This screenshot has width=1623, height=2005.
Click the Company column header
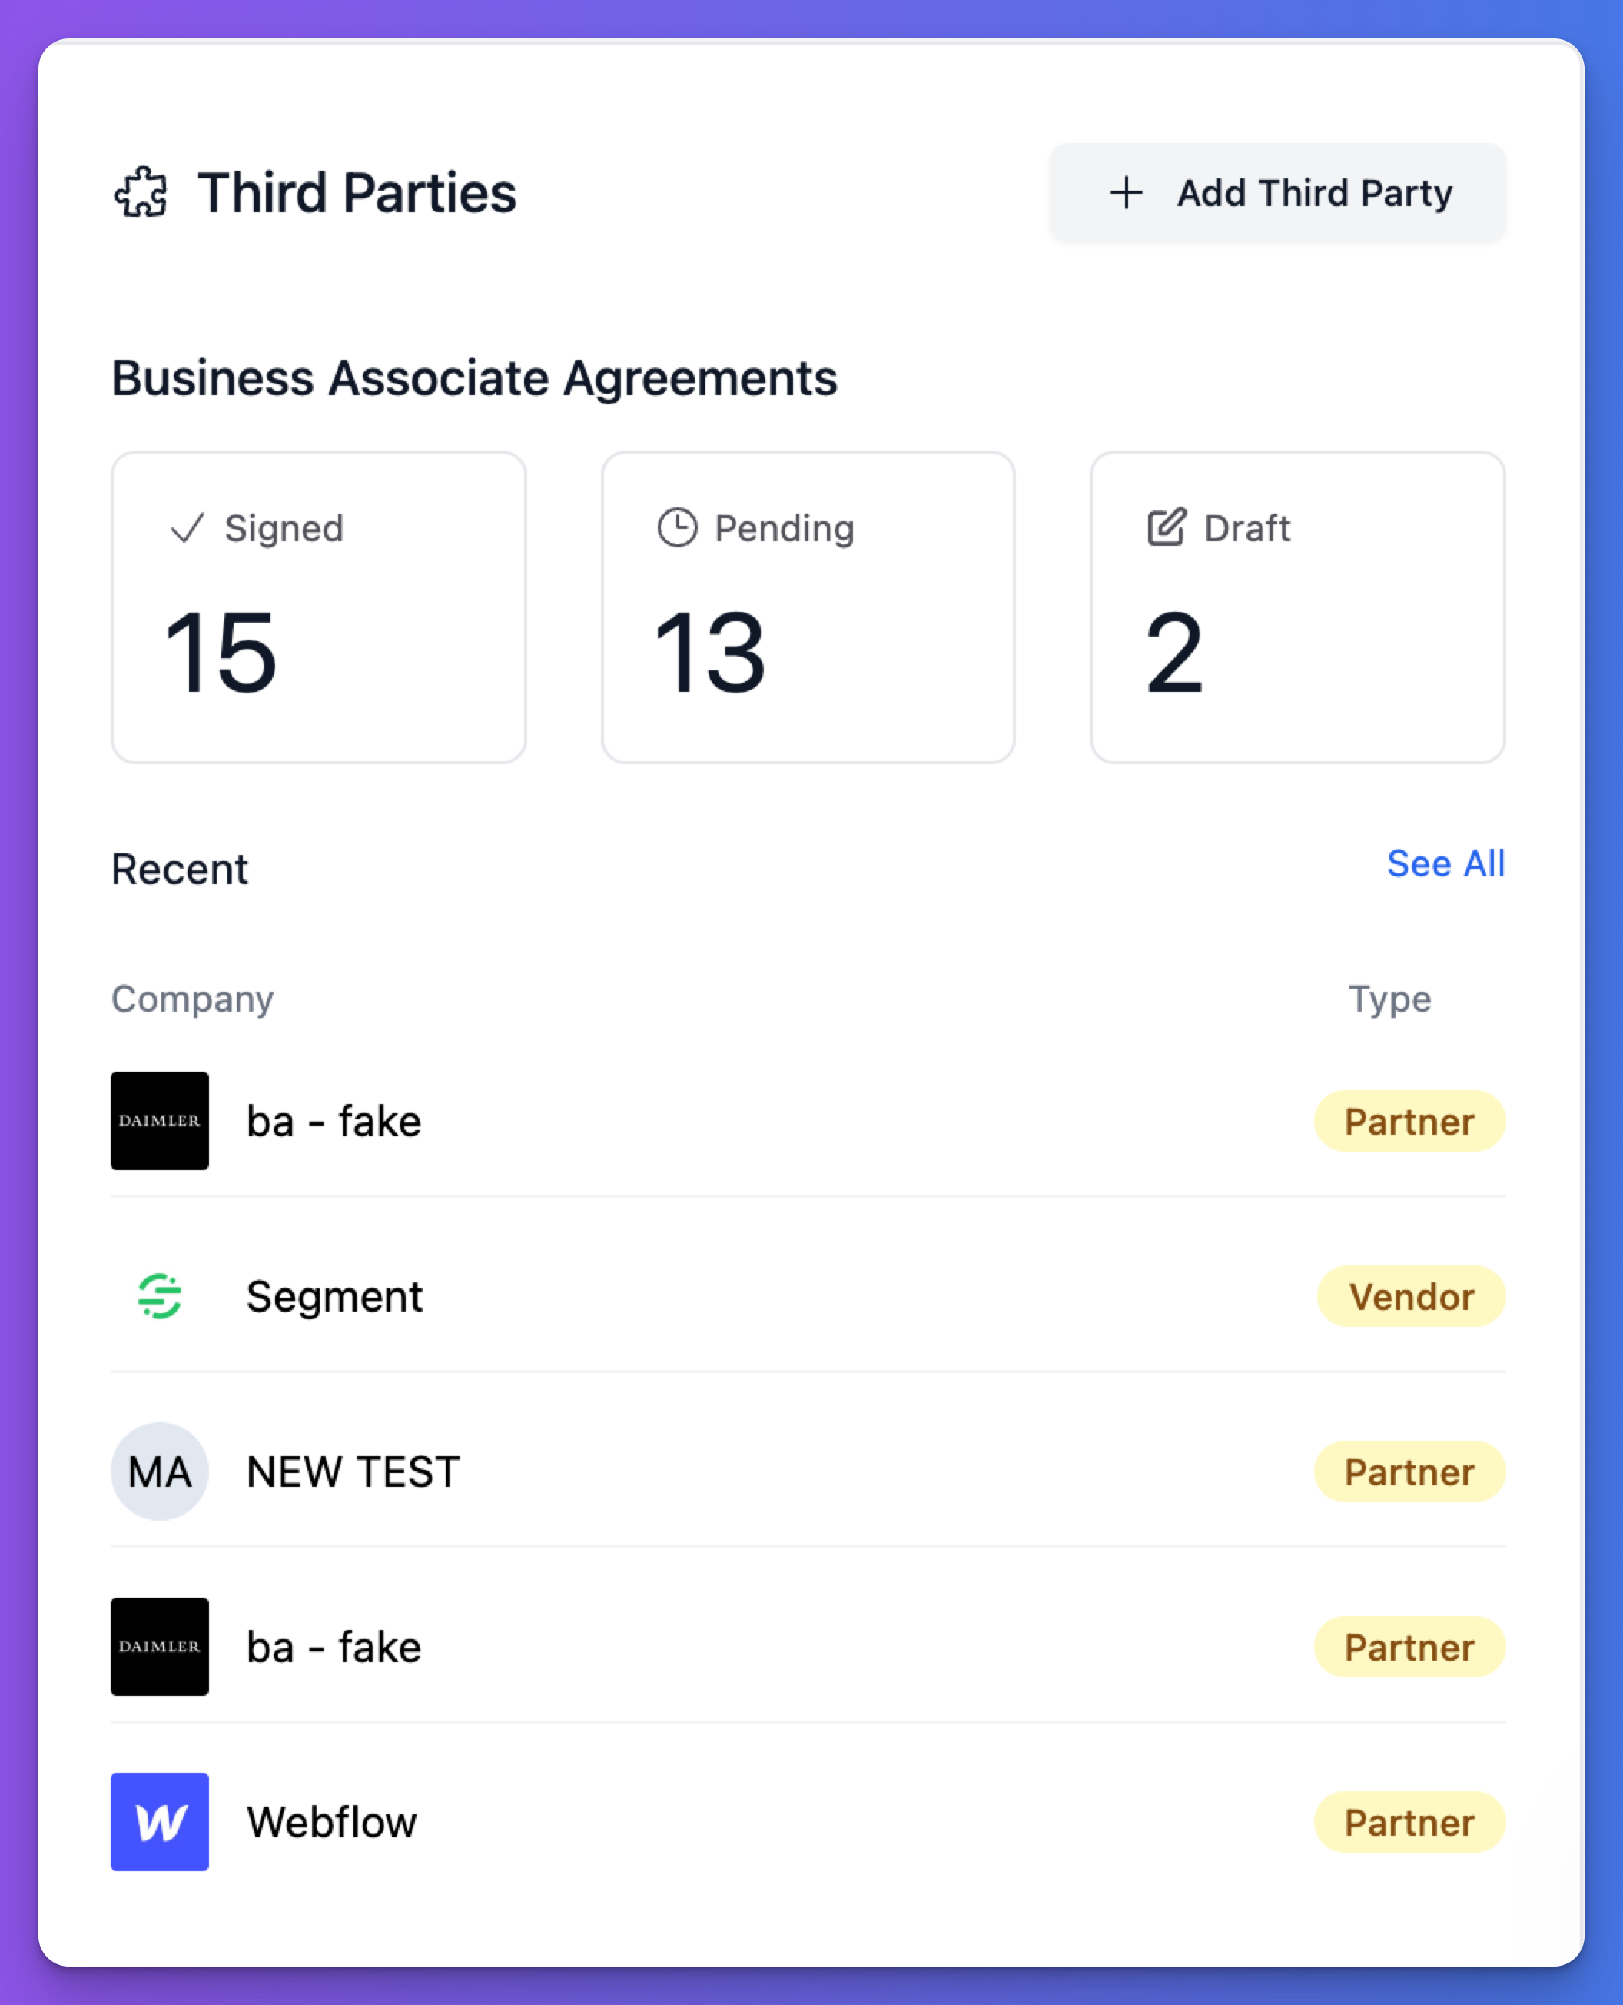(193, 999)
